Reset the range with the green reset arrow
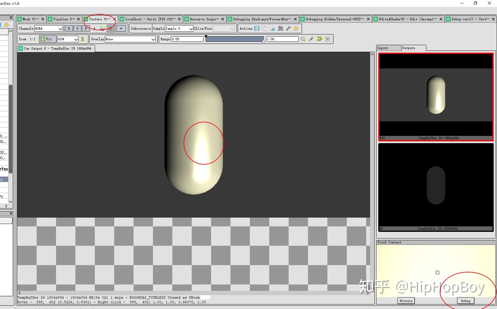The height and width of the screenshot is (309, 497). pos(319,39)
